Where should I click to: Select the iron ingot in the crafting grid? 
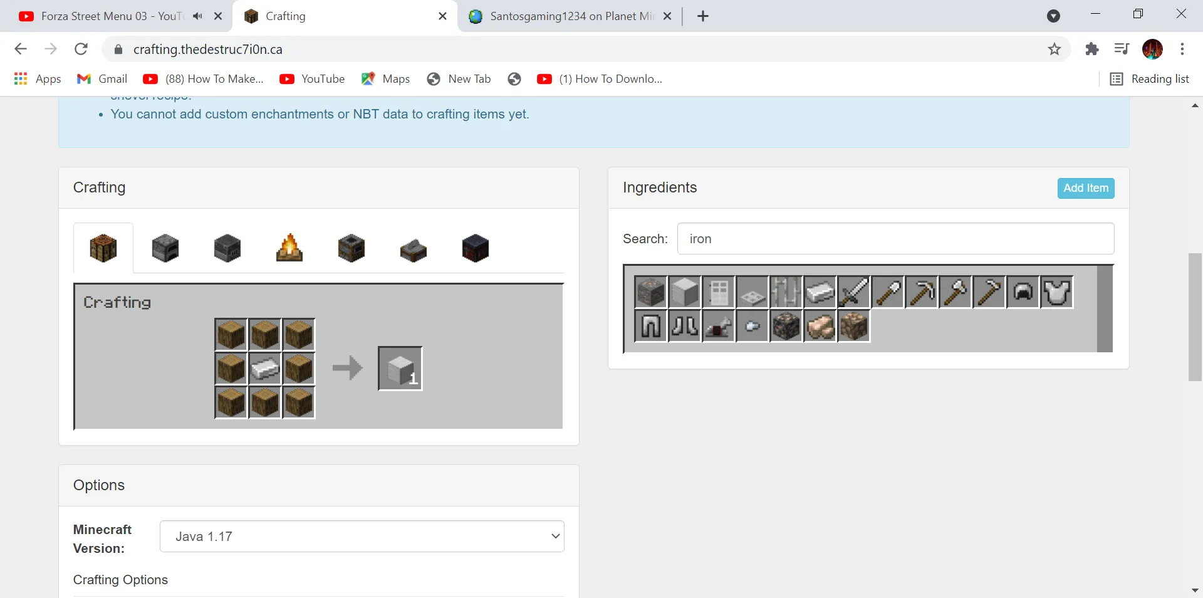point(264,369)
